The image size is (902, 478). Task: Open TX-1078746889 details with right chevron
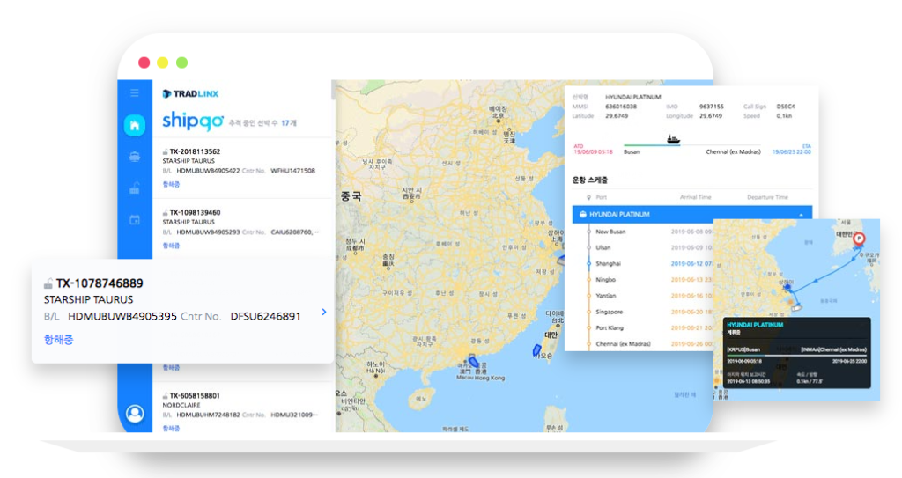tap(324, 312)
